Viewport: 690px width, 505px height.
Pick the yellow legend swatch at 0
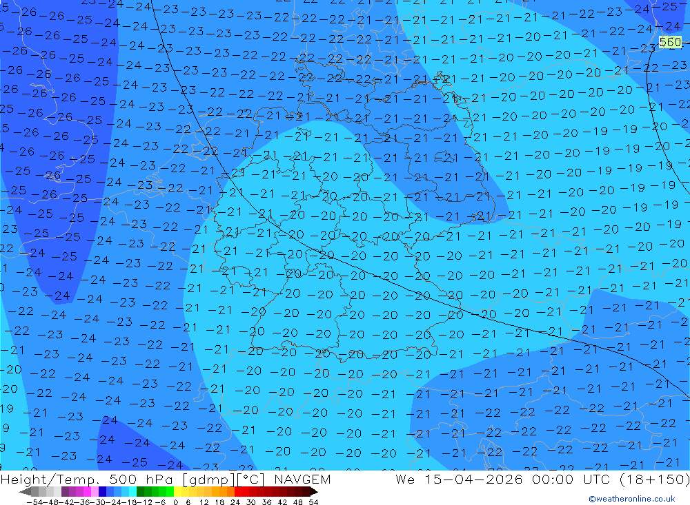[x=178, y=492]
